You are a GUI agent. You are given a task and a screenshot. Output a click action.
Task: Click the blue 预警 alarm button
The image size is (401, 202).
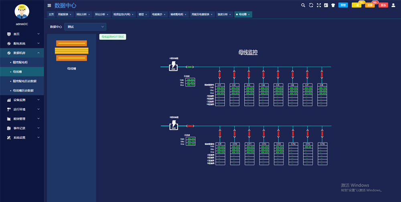click(x=343, y=5)
